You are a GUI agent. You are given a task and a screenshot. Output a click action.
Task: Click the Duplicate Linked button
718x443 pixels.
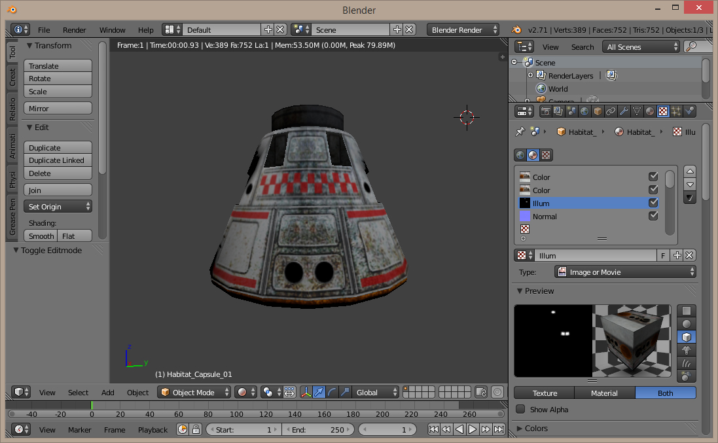[58, 160]
